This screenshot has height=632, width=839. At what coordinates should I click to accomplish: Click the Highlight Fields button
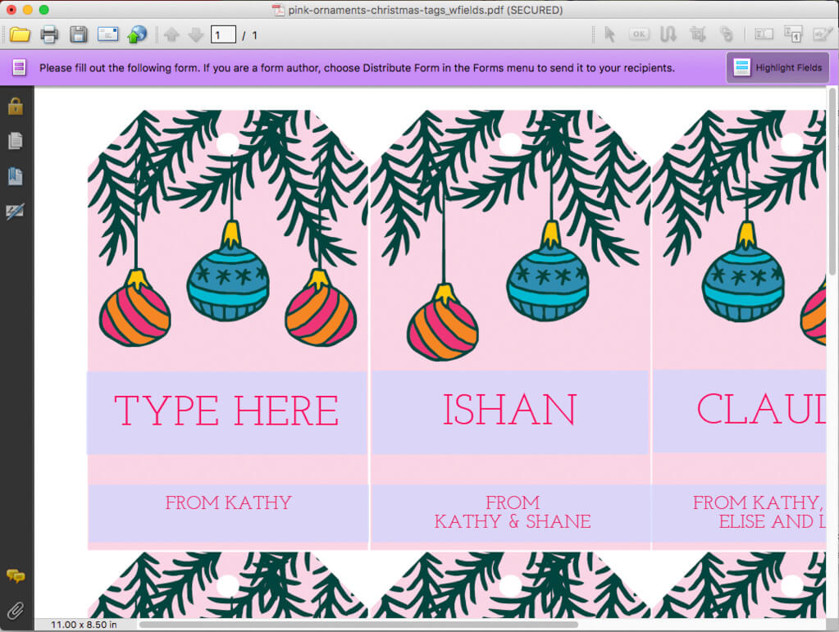(777, 68)
